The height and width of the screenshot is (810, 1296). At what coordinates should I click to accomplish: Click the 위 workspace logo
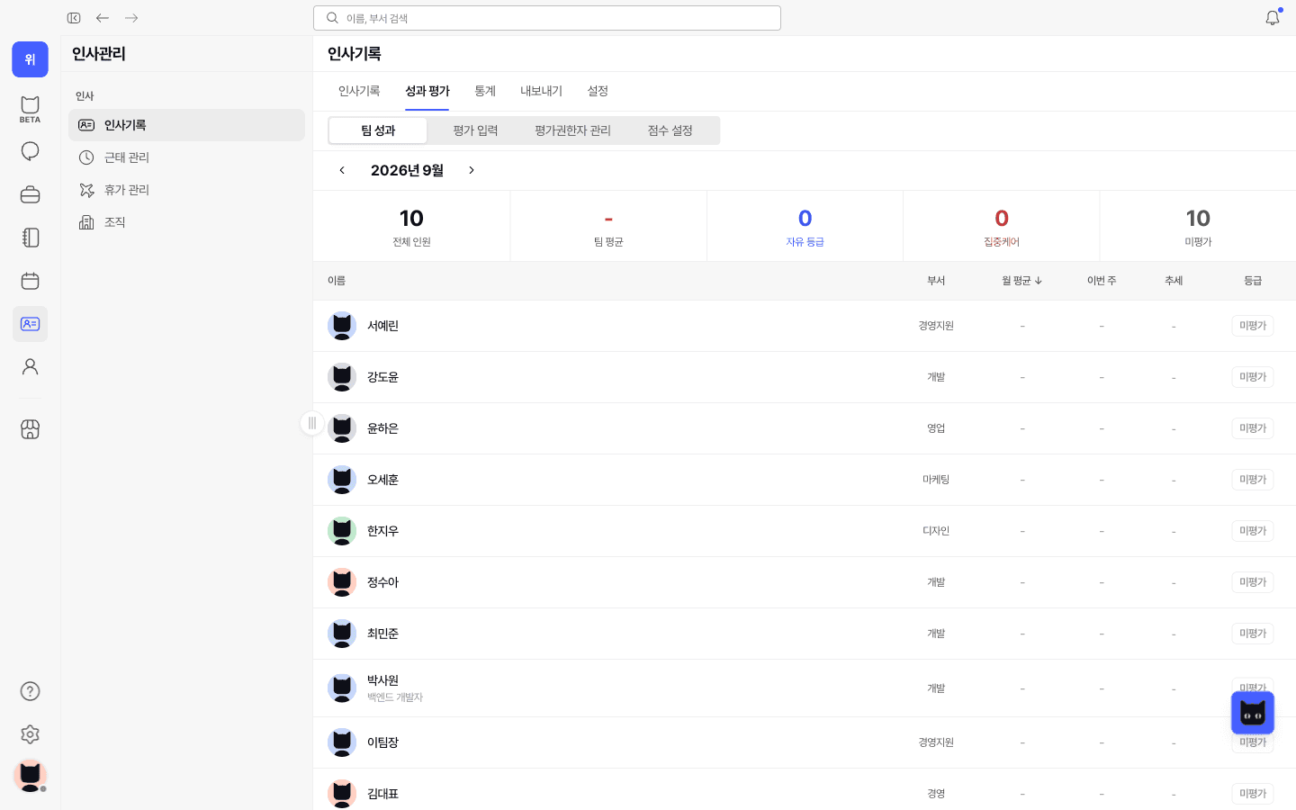30,59
